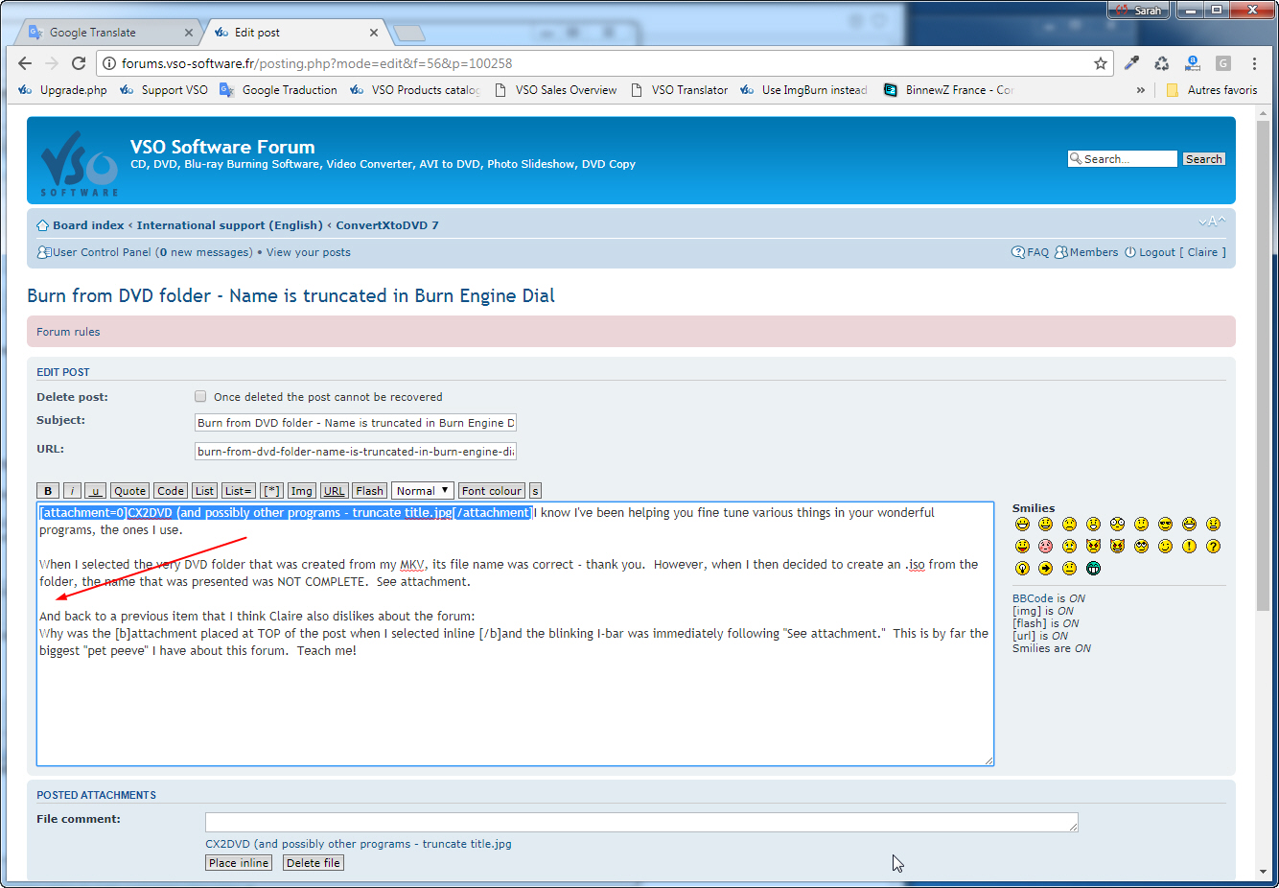Click the Delete file button
Screen dimensions: 1279x888
[314, 863]
